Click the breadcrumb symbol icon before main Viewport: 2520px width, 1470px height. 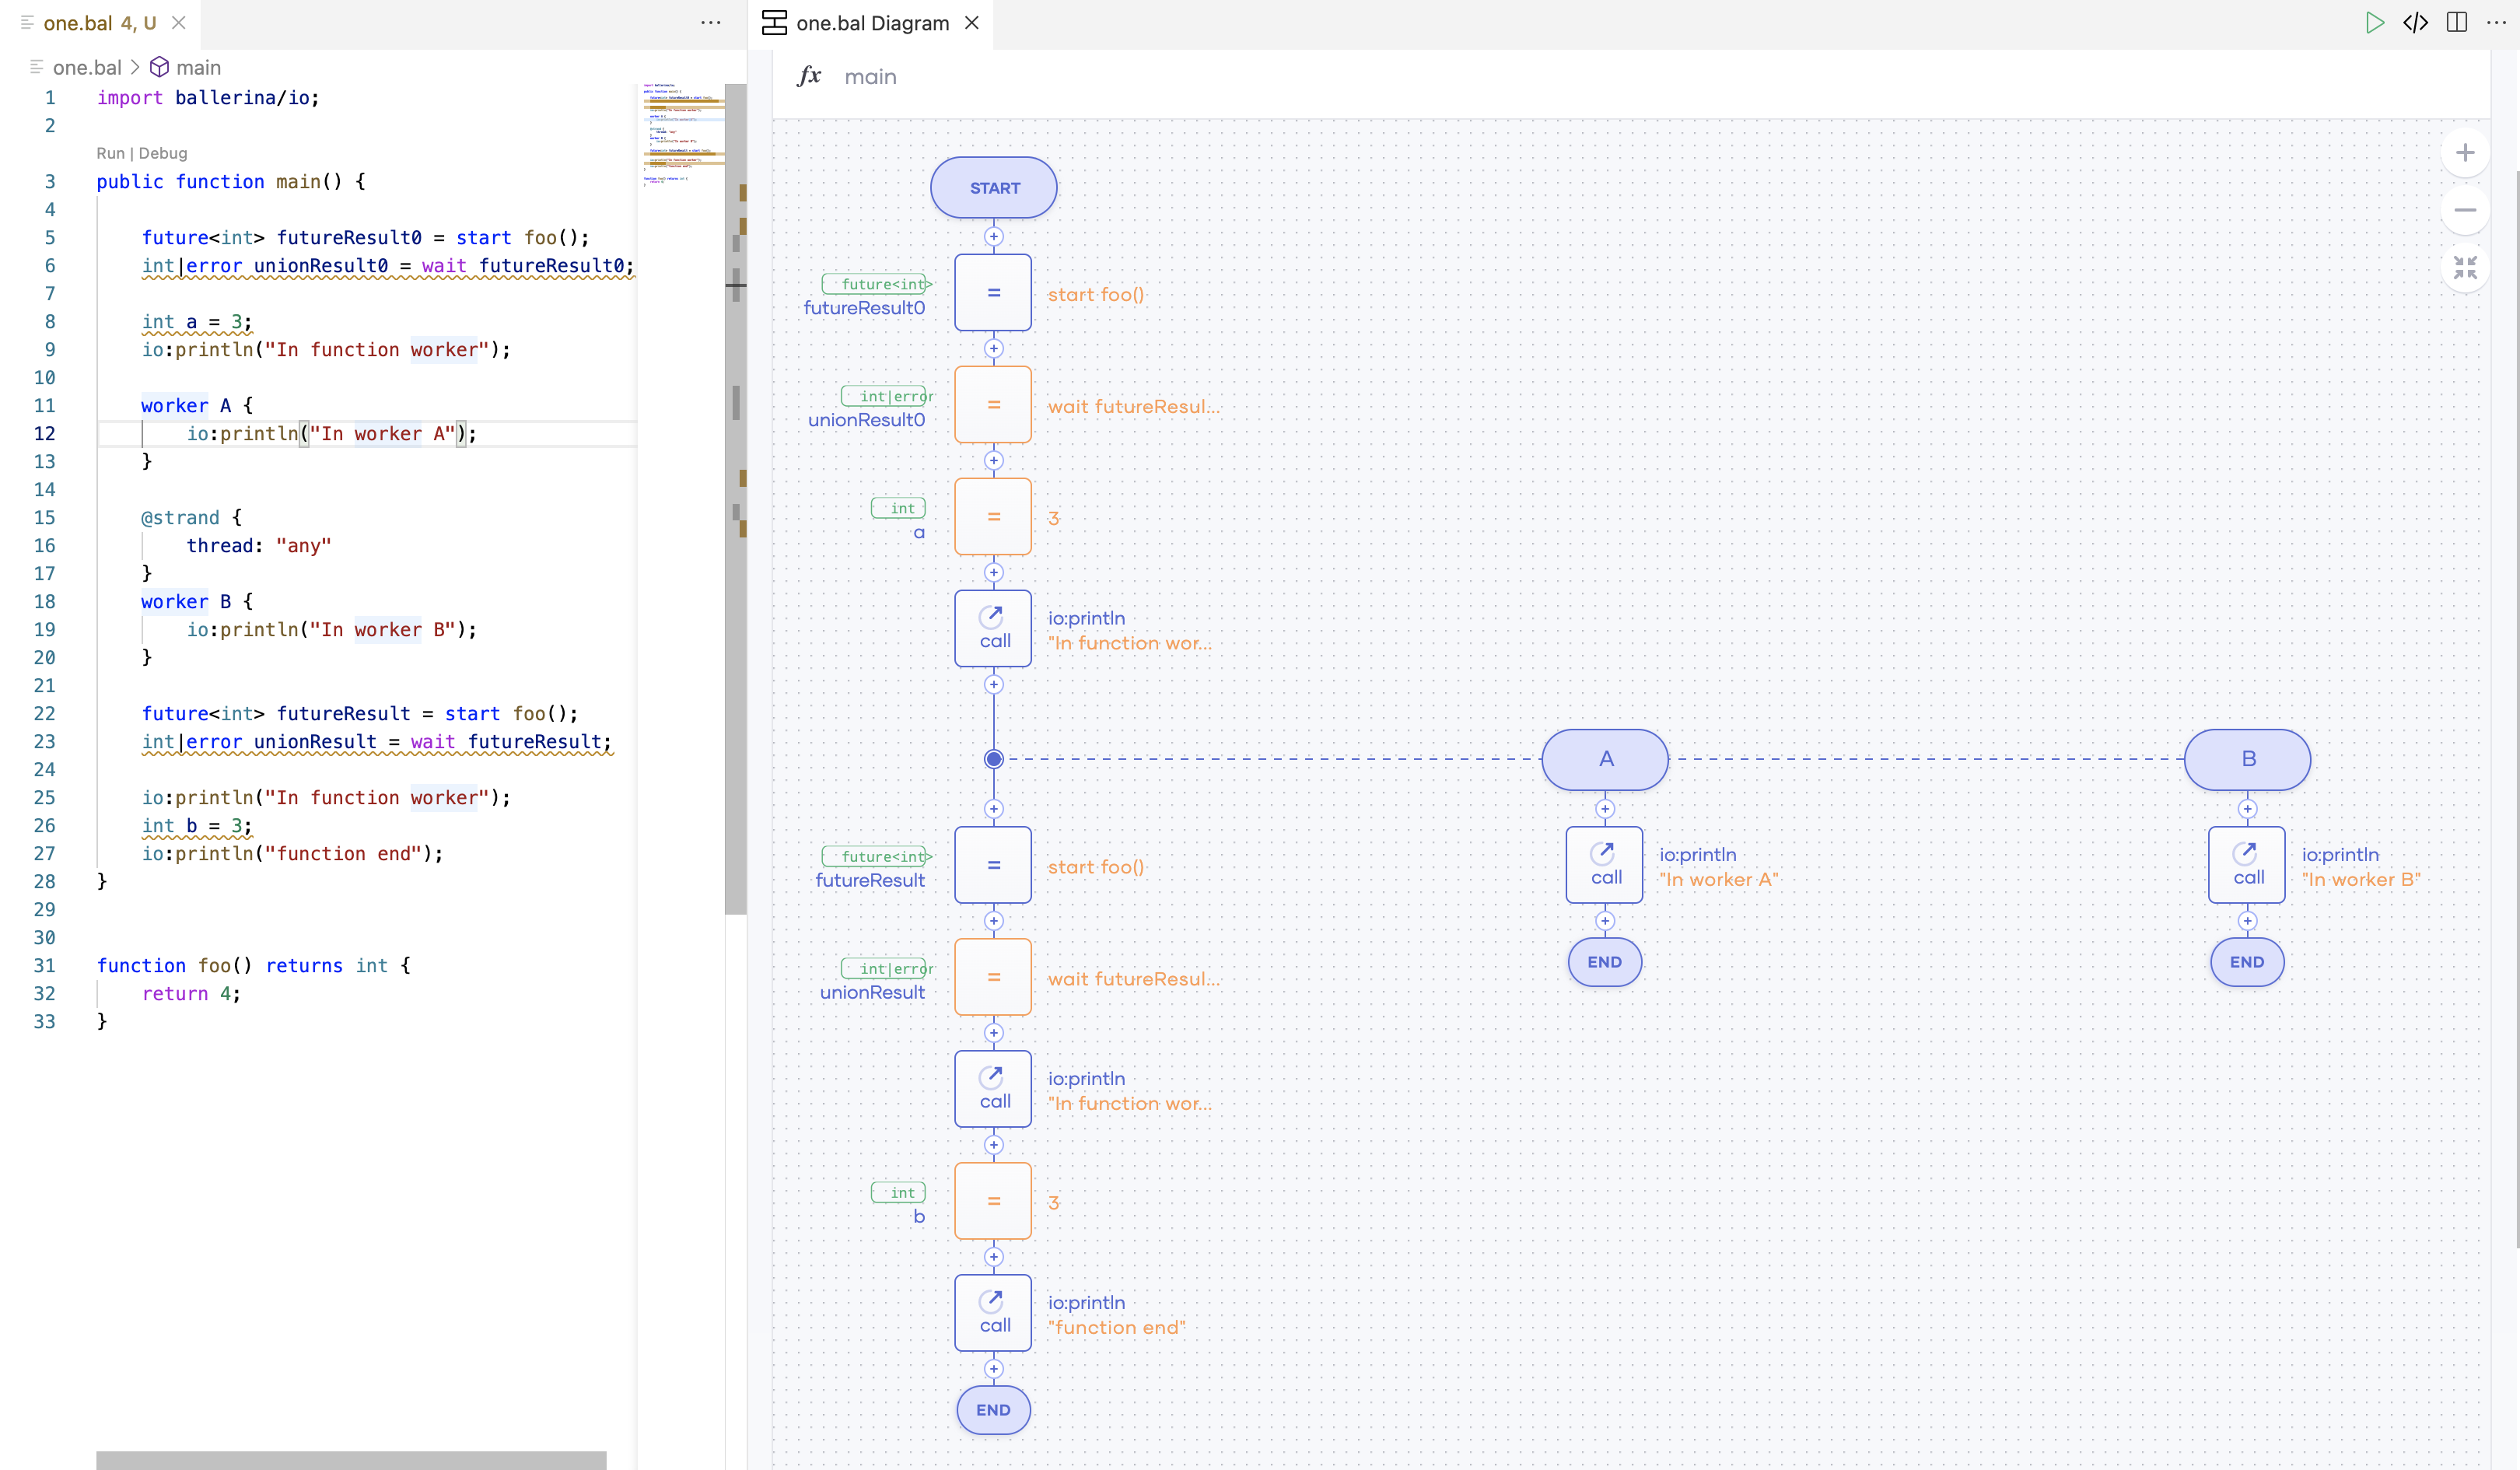click(x=160, y=67)
